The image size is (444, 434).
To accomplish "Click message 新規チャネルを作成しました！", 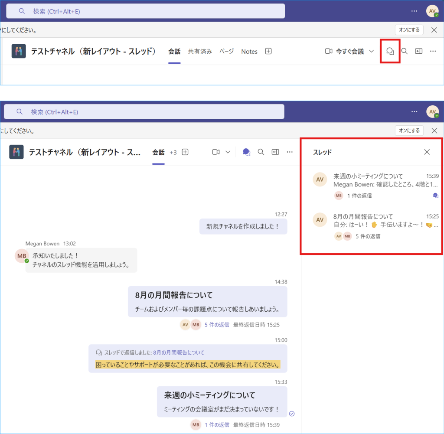I will [x=243, y=226].
